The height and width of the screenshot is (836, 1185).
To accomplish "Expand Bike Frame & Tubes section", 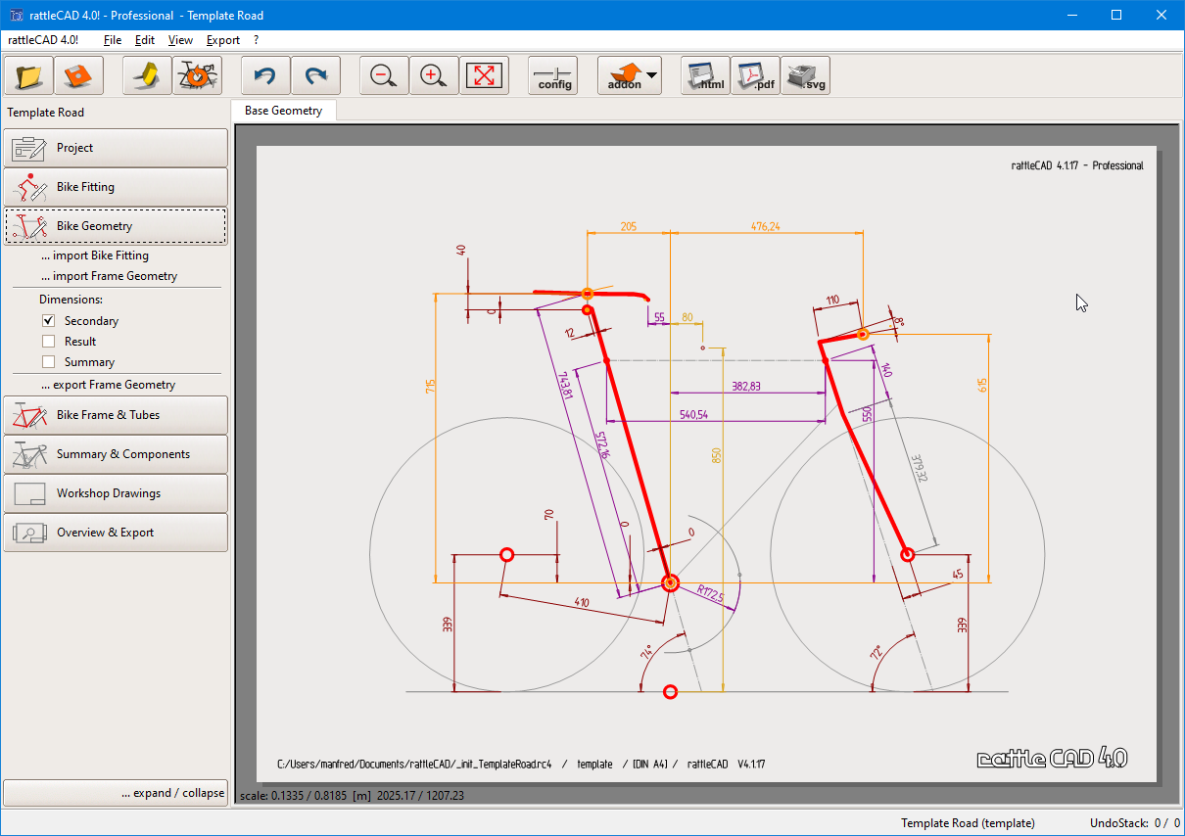I will point(117,415).
